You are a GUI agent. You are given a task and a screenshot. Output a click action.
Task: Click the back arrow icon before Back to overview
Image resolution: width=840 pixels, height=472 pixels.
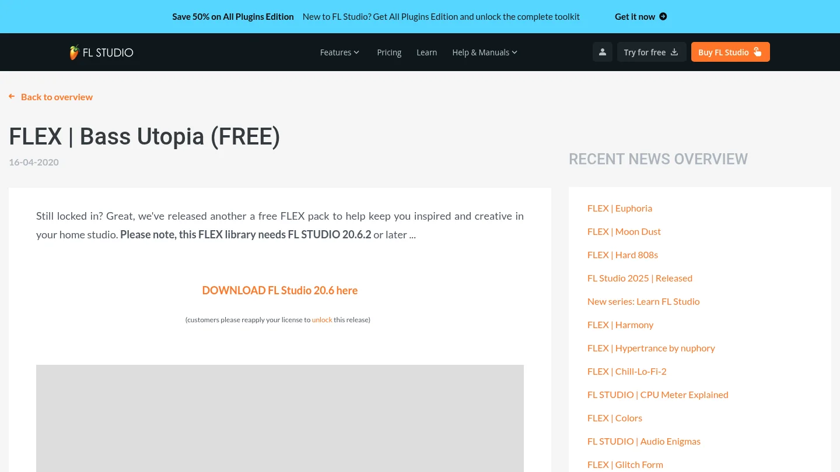12,97
